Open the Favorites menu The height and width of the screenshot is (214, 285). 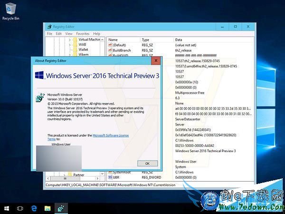click(x=83, y=34)
